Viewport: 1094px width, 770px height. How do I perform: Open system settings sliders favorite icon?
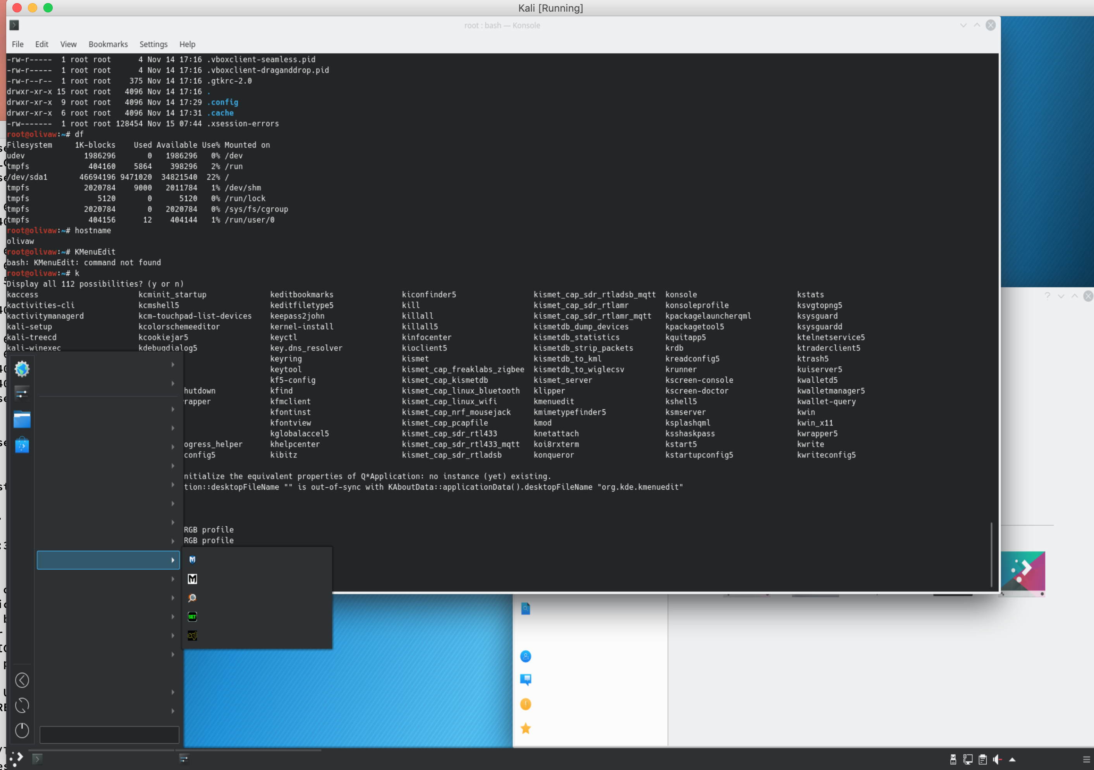pyautogui.click(x=22, y=393)
